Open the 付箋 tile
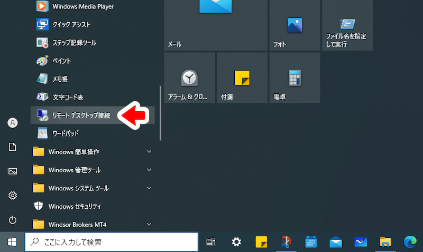423x252 pixels. pos(242,77)
